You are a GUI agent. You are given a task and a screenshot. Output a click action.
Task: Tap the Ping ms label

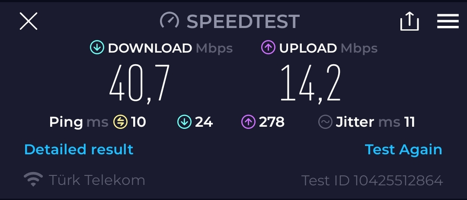(79, 122)
